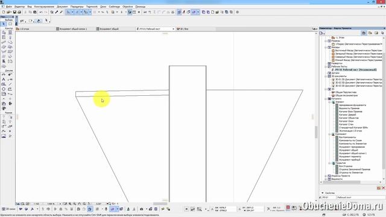
Task: Select РЛ-01 Рабочий лист in Navigator
Action: (x=356, y=70)
